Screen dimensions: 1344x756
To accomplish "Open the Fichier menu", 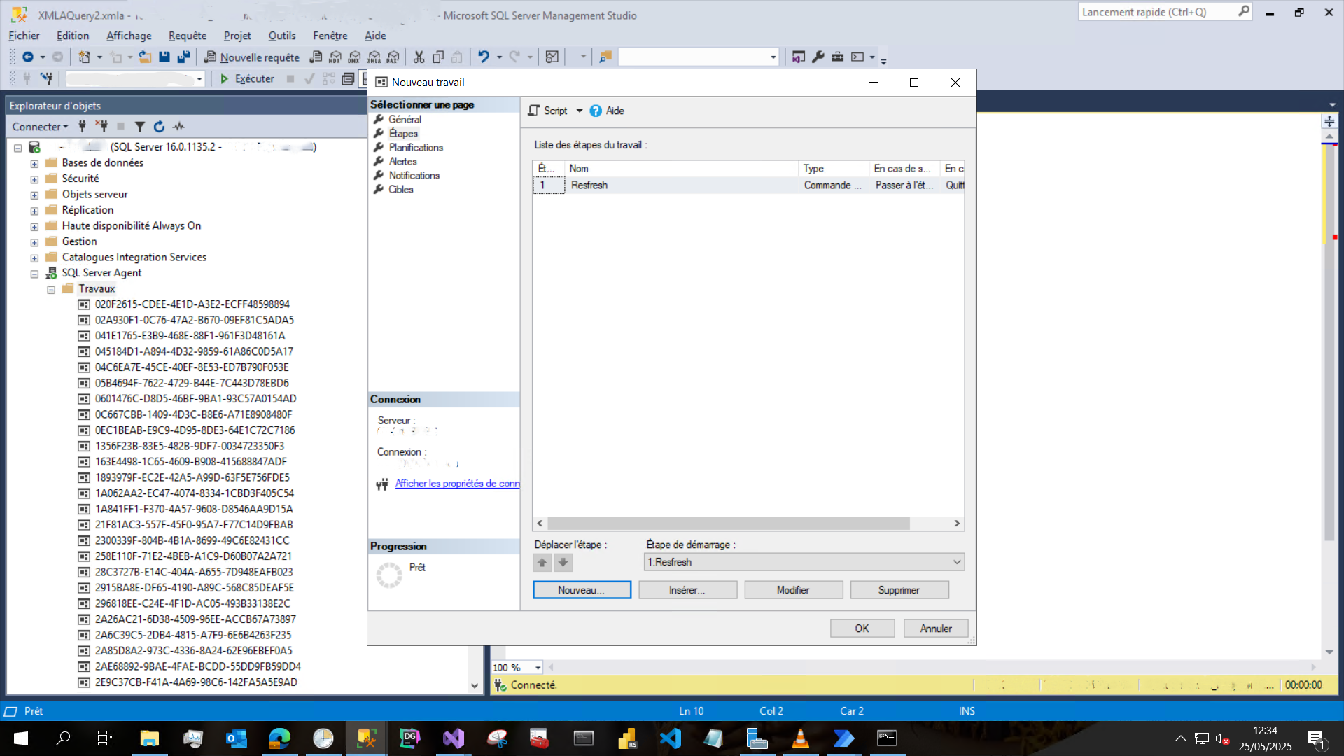I will coord(24,36).
